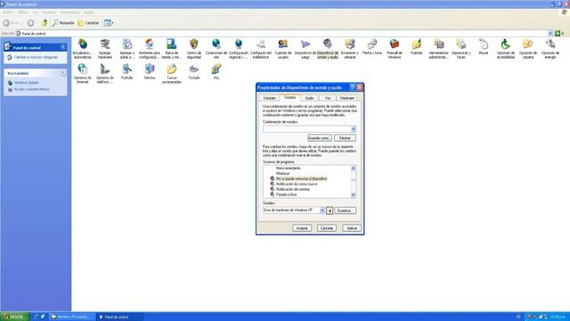Open Impresoras y faxes icon

tap(461, 48)
